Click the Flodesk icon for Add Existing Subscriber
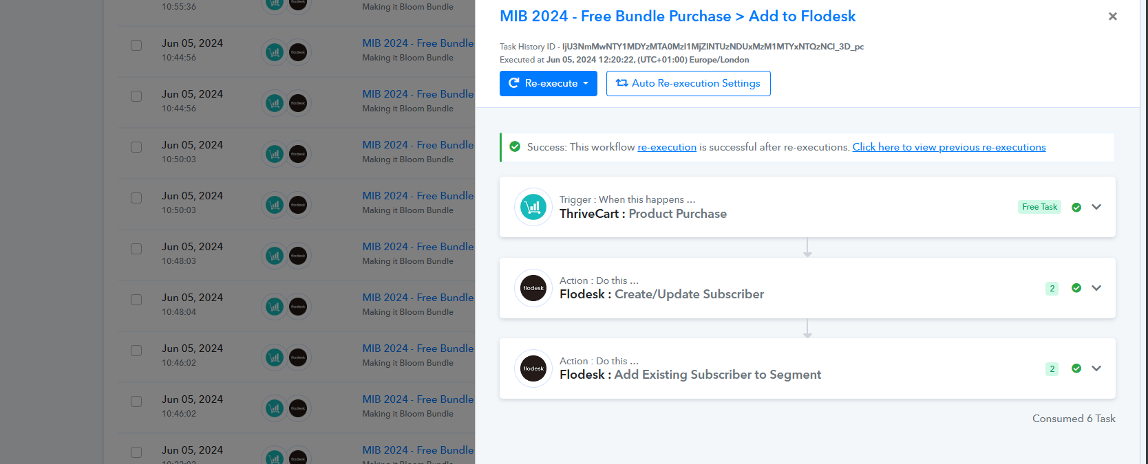The height and width of the screenshot is (464, 1148). [x=533, y=368]
